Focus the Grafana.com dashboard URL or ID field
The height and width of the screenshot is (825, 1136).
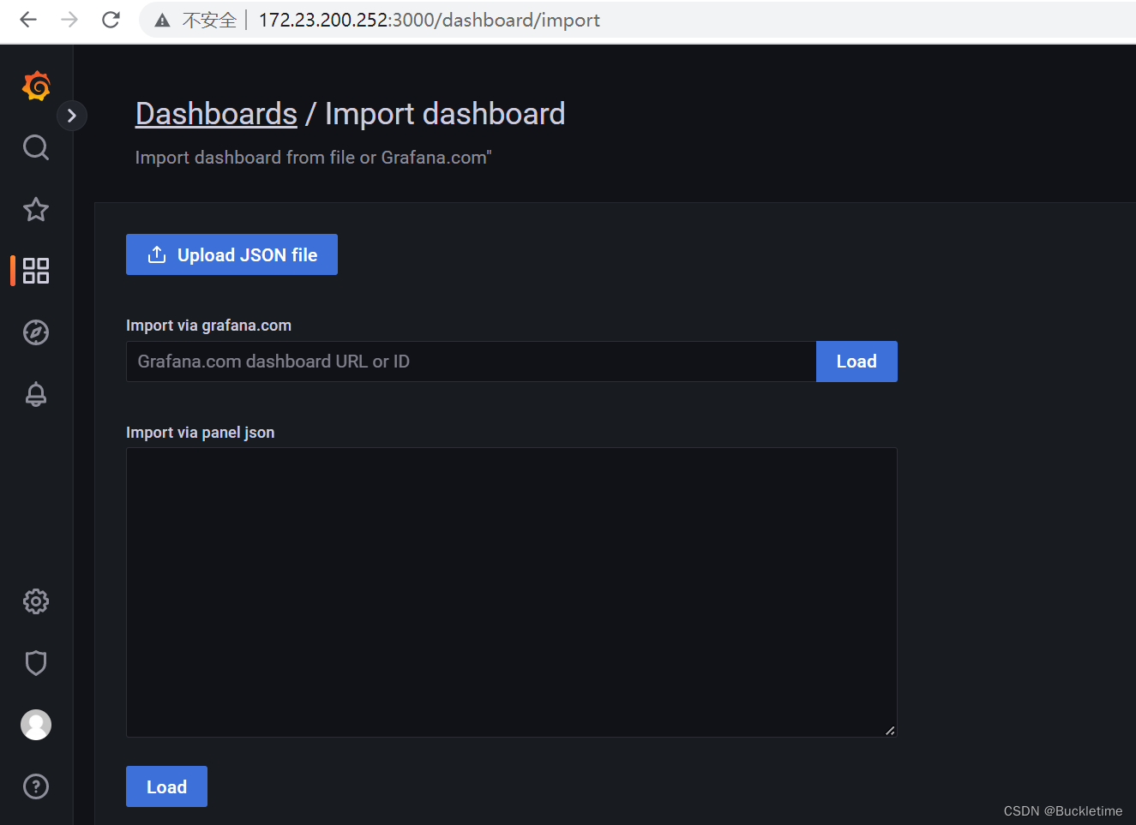pos(471,362)
